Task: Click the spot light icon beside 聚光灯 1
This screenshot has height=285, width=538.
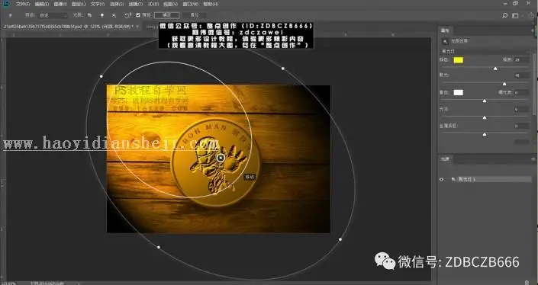Action: pyautogui.click(x=453, y=179)
